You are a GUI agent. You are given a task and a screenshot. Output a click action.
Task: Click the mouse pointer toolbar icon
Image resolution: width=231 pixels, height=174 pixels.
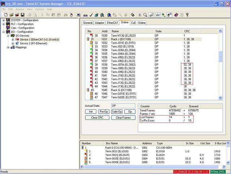(71, 15)
